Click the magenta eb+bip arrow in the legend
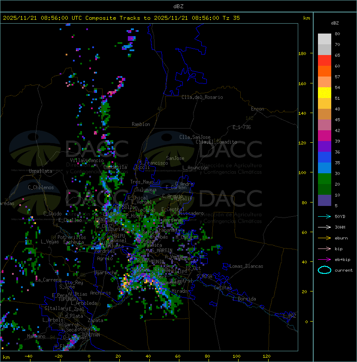This screenshot has width=357, height=362. point(324,260)
